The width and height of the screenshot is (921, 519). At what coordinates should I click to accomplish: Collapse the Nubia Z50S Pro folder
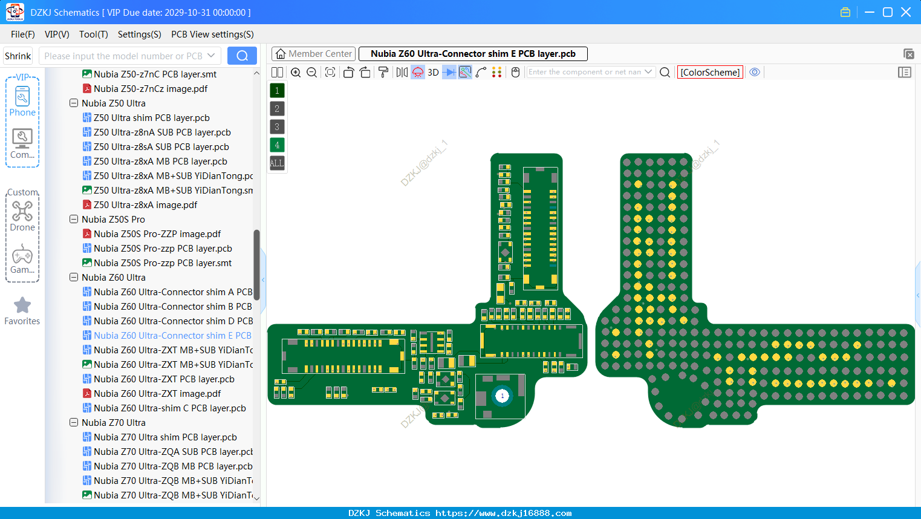[74, 220]
